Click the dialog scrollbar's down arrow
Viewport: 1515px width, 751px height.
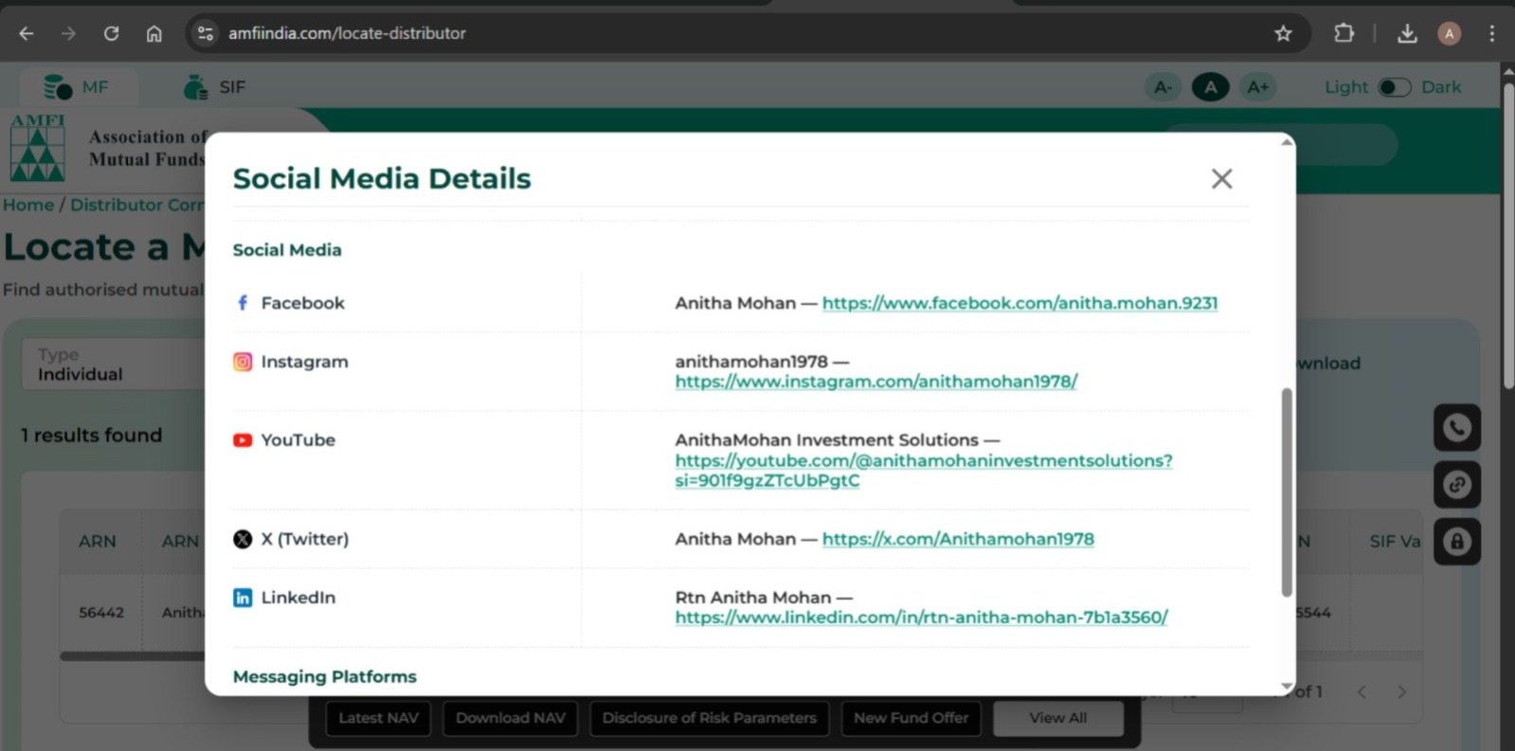click(x=1287, y=687)
